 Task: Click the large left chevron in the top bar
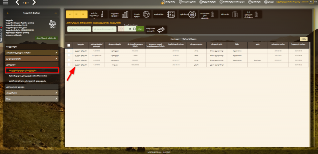[17, 3]
